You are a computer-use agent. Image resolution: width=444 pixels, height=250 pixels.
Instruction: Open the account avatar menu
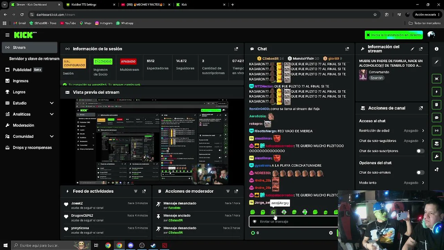pyautogui.click(x=431, y=35)
